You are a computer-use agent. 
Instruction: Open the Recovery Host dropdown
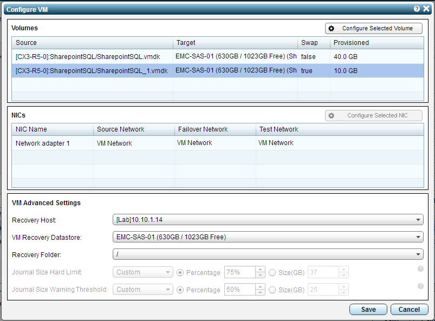tap(268, 220)
